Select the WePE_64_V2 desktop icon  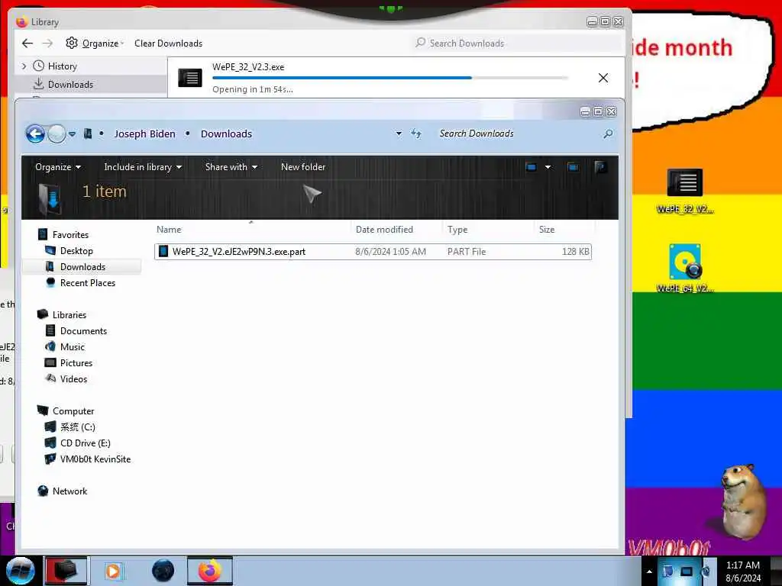tap(685, 269)
